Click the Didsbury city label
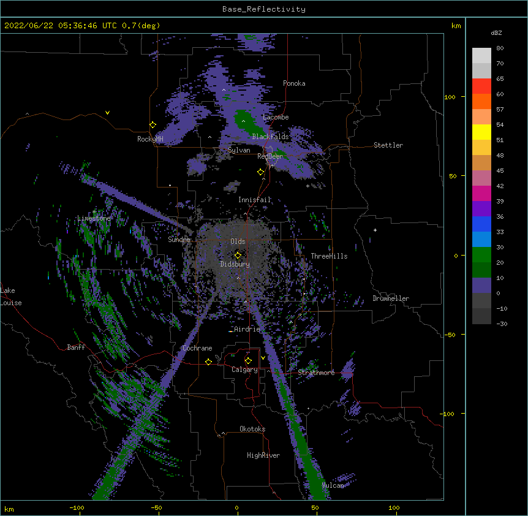The height and width of the screenshot is (516, 528). (235, 264)
